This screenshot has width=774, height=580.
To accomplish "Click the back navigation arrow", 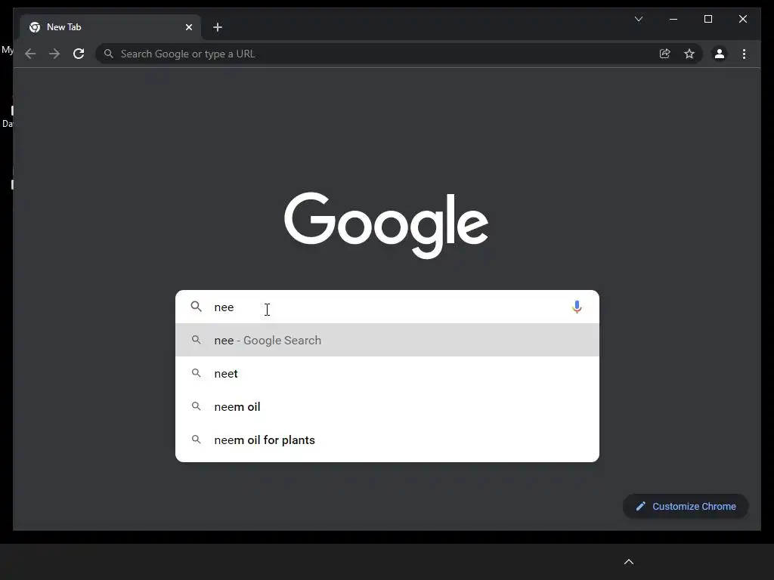I will 30,54.
